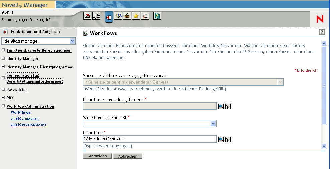
Task: Click the Funktionen und Aufgaben header icon
Action: 6,32
